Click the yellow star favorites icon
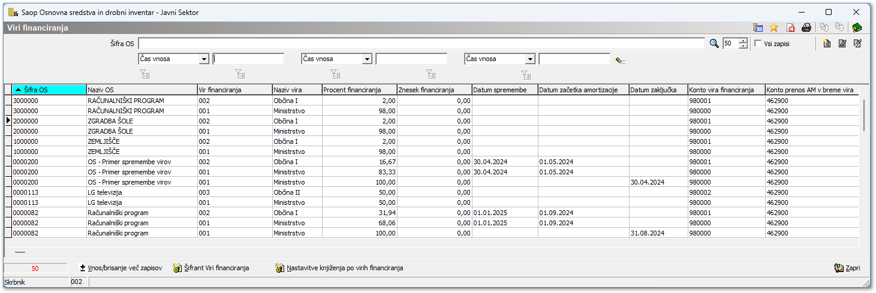 773,28
